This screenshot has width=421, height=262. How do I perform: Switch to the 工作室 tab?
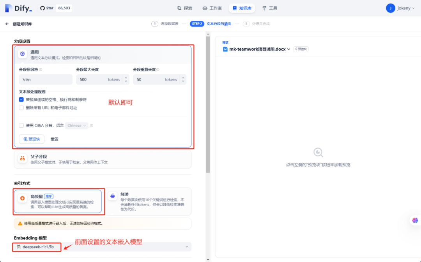click(212, 8)
